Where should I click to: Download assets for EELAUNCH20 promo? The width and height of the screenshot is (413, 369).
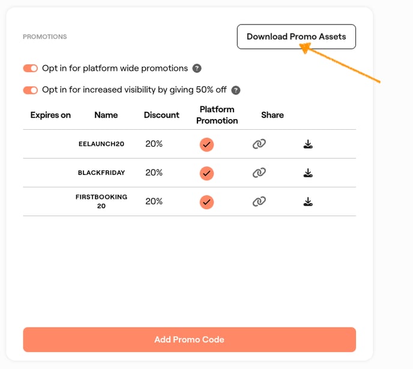[x=308, y=144]
